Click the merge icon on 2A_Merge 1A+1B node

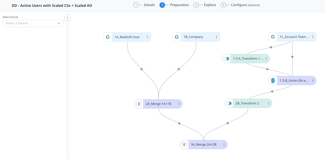[139, 104]
